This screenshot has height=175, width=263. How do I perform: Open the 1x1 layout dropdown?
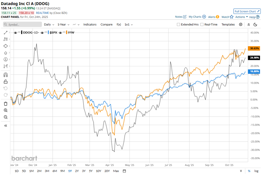click(128, 25)
